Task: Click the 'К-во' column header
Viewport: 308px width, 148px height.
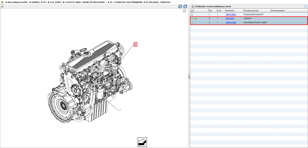Action: (x=221, y=10)
